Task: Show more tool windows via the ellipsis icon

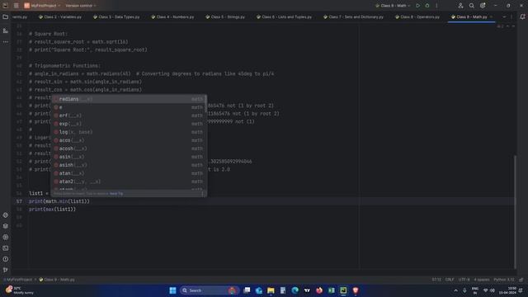Action: point(6,42)
